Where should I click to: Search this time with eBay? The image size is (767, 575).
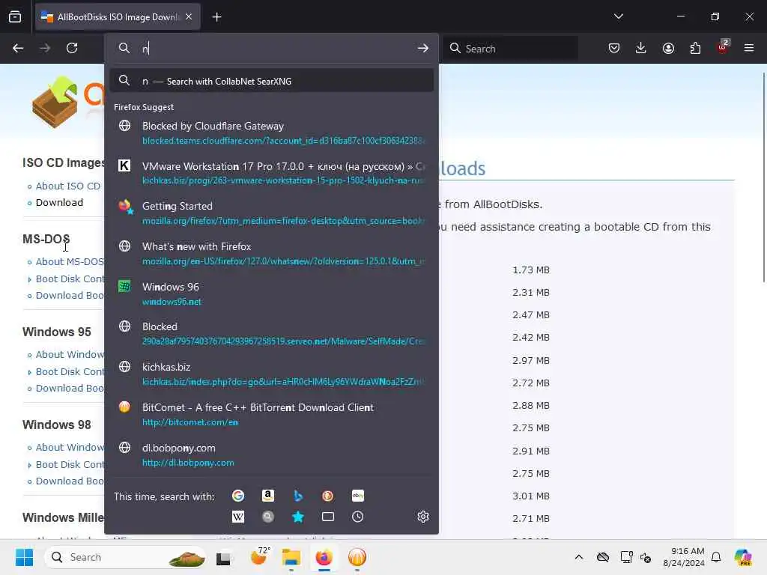pyautogui.click(x=357, y=496)
